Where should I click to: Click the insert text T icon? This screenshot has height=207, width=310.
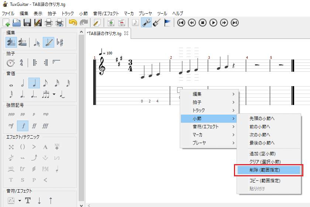tap(28, 200)
